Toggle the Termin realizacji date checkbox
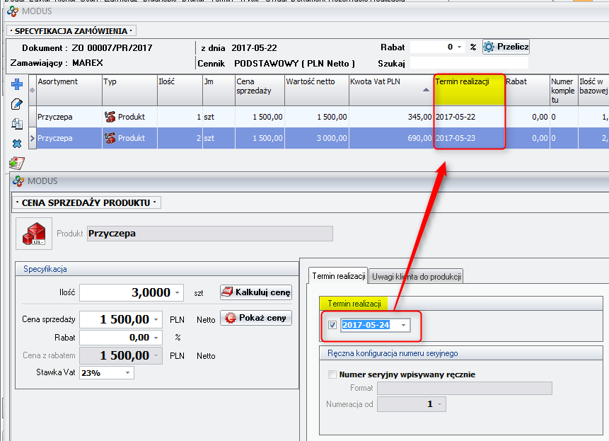The width and height of the screenshot is (609, 441). pos(332,325)
